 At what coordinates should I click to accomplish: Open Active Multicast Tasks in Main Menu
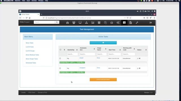point(32,55)
